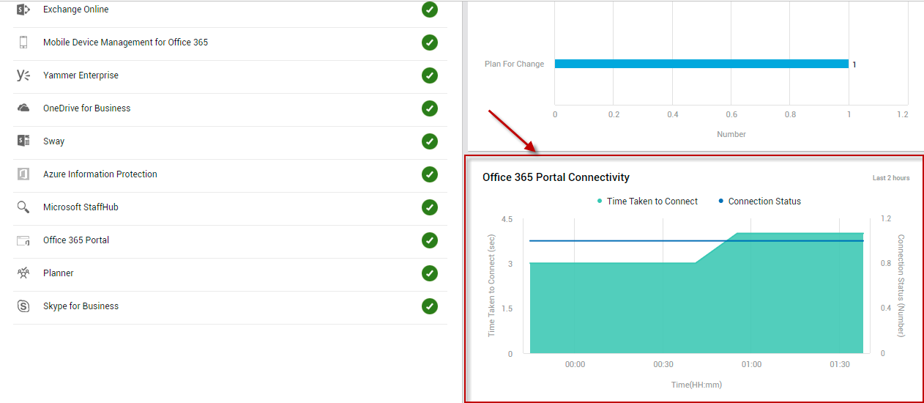
Task: Click the Microsoft StaffHub magnifier icon
Action: [x=23, y=207]
